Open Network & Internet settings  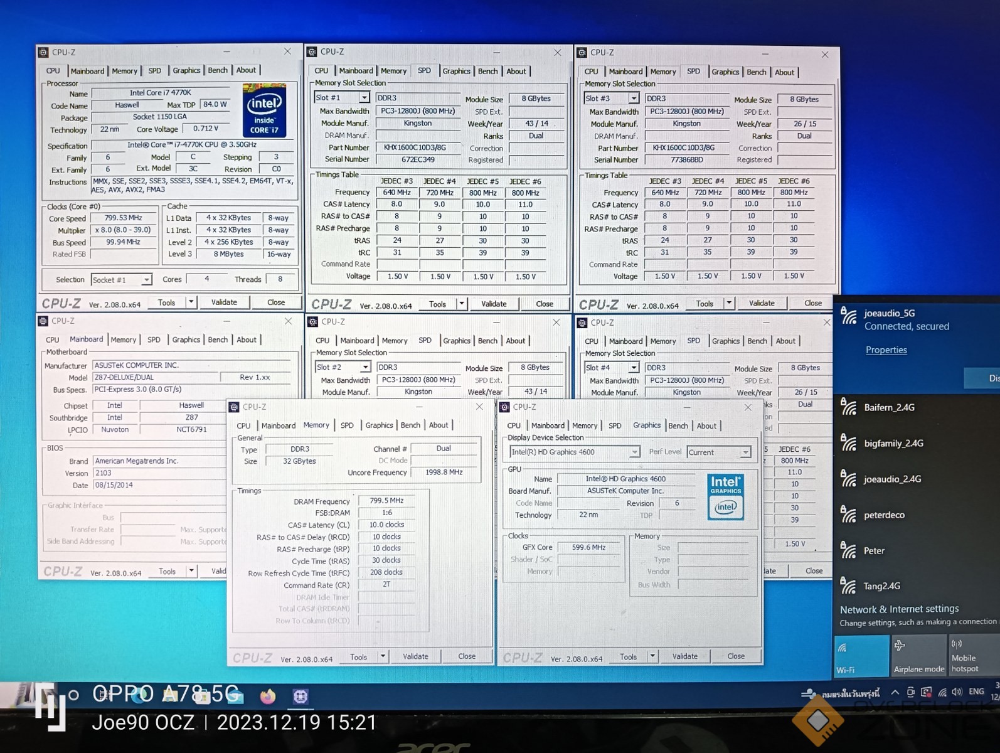click(x=898, y=609)
